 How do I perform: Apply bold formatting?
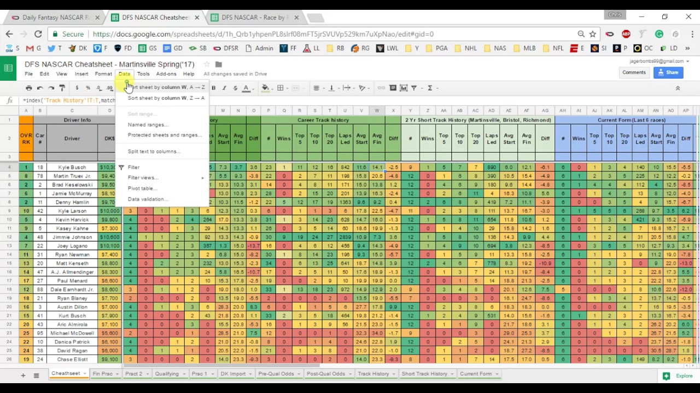213,88
